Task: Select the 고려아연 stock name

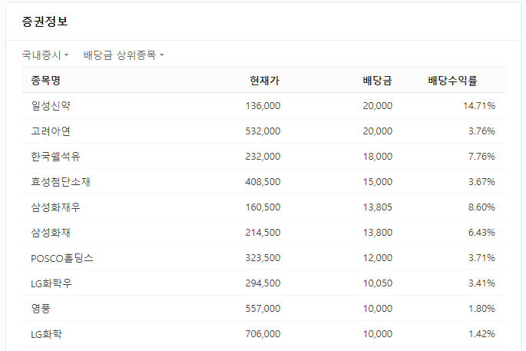Action: [51, 131]
